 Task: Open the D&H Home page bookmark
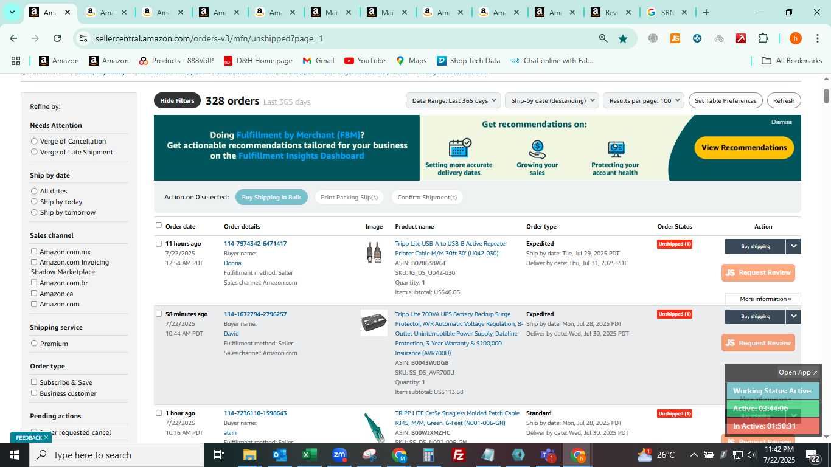tap(258, 61)
